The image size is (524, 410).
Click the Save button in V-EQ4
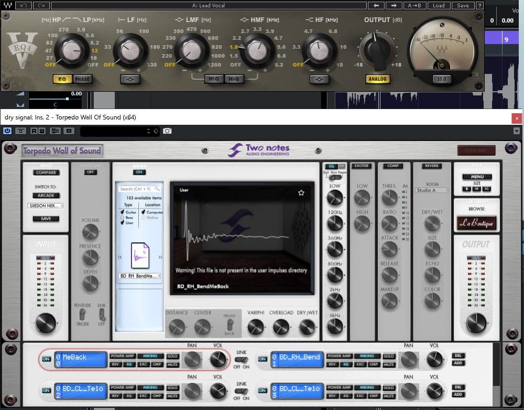(x=463, y=5)
